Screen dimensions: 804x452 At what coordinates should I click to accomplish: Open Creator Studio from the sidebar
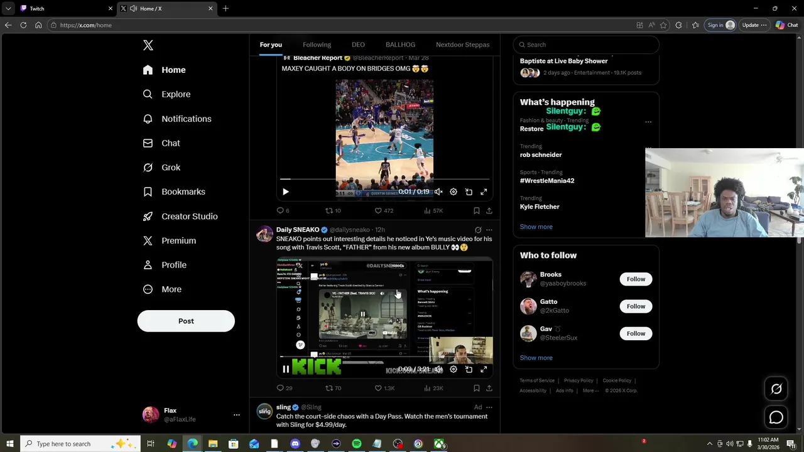click(180, 216)
